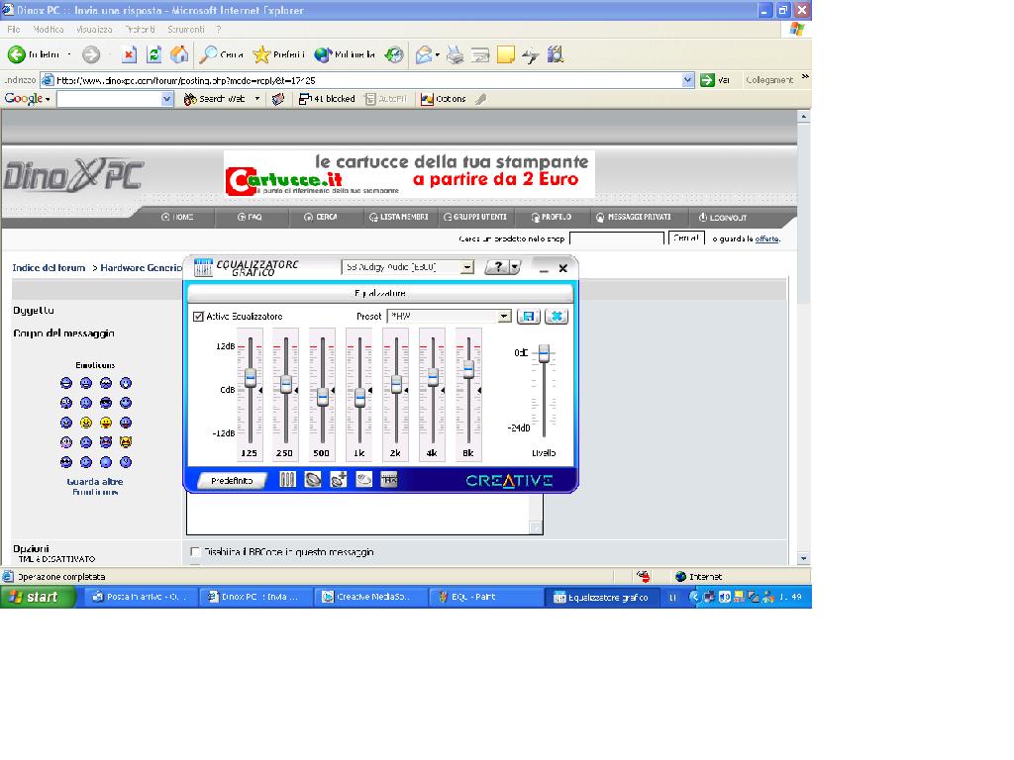The height and width of the screenshot is (760, 1014).
Task: Open the Google toolbar search dropdown
Action: pyautogui.click(x=167, y=99)
